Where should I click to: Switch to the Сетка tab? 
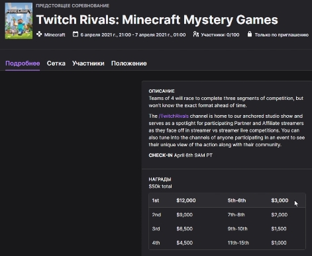pos(56,64)
